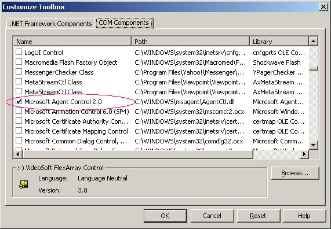This screenshot has width=331, height=229.
Task: Click the horizontal scrollbar left arrow
Action: (x=17, y=154)
